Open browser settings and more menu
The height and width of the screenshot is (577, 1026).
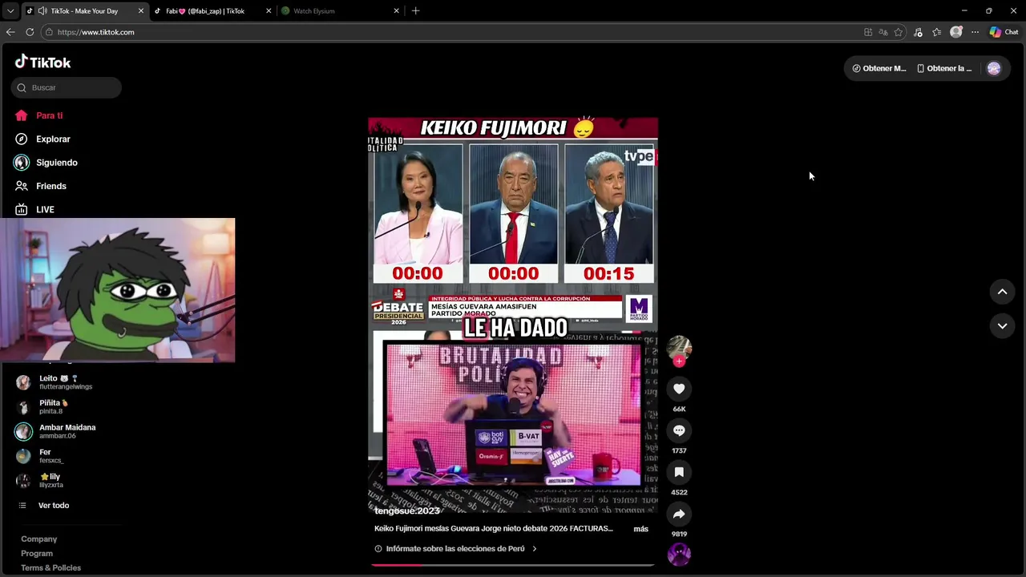click(975, 32)
